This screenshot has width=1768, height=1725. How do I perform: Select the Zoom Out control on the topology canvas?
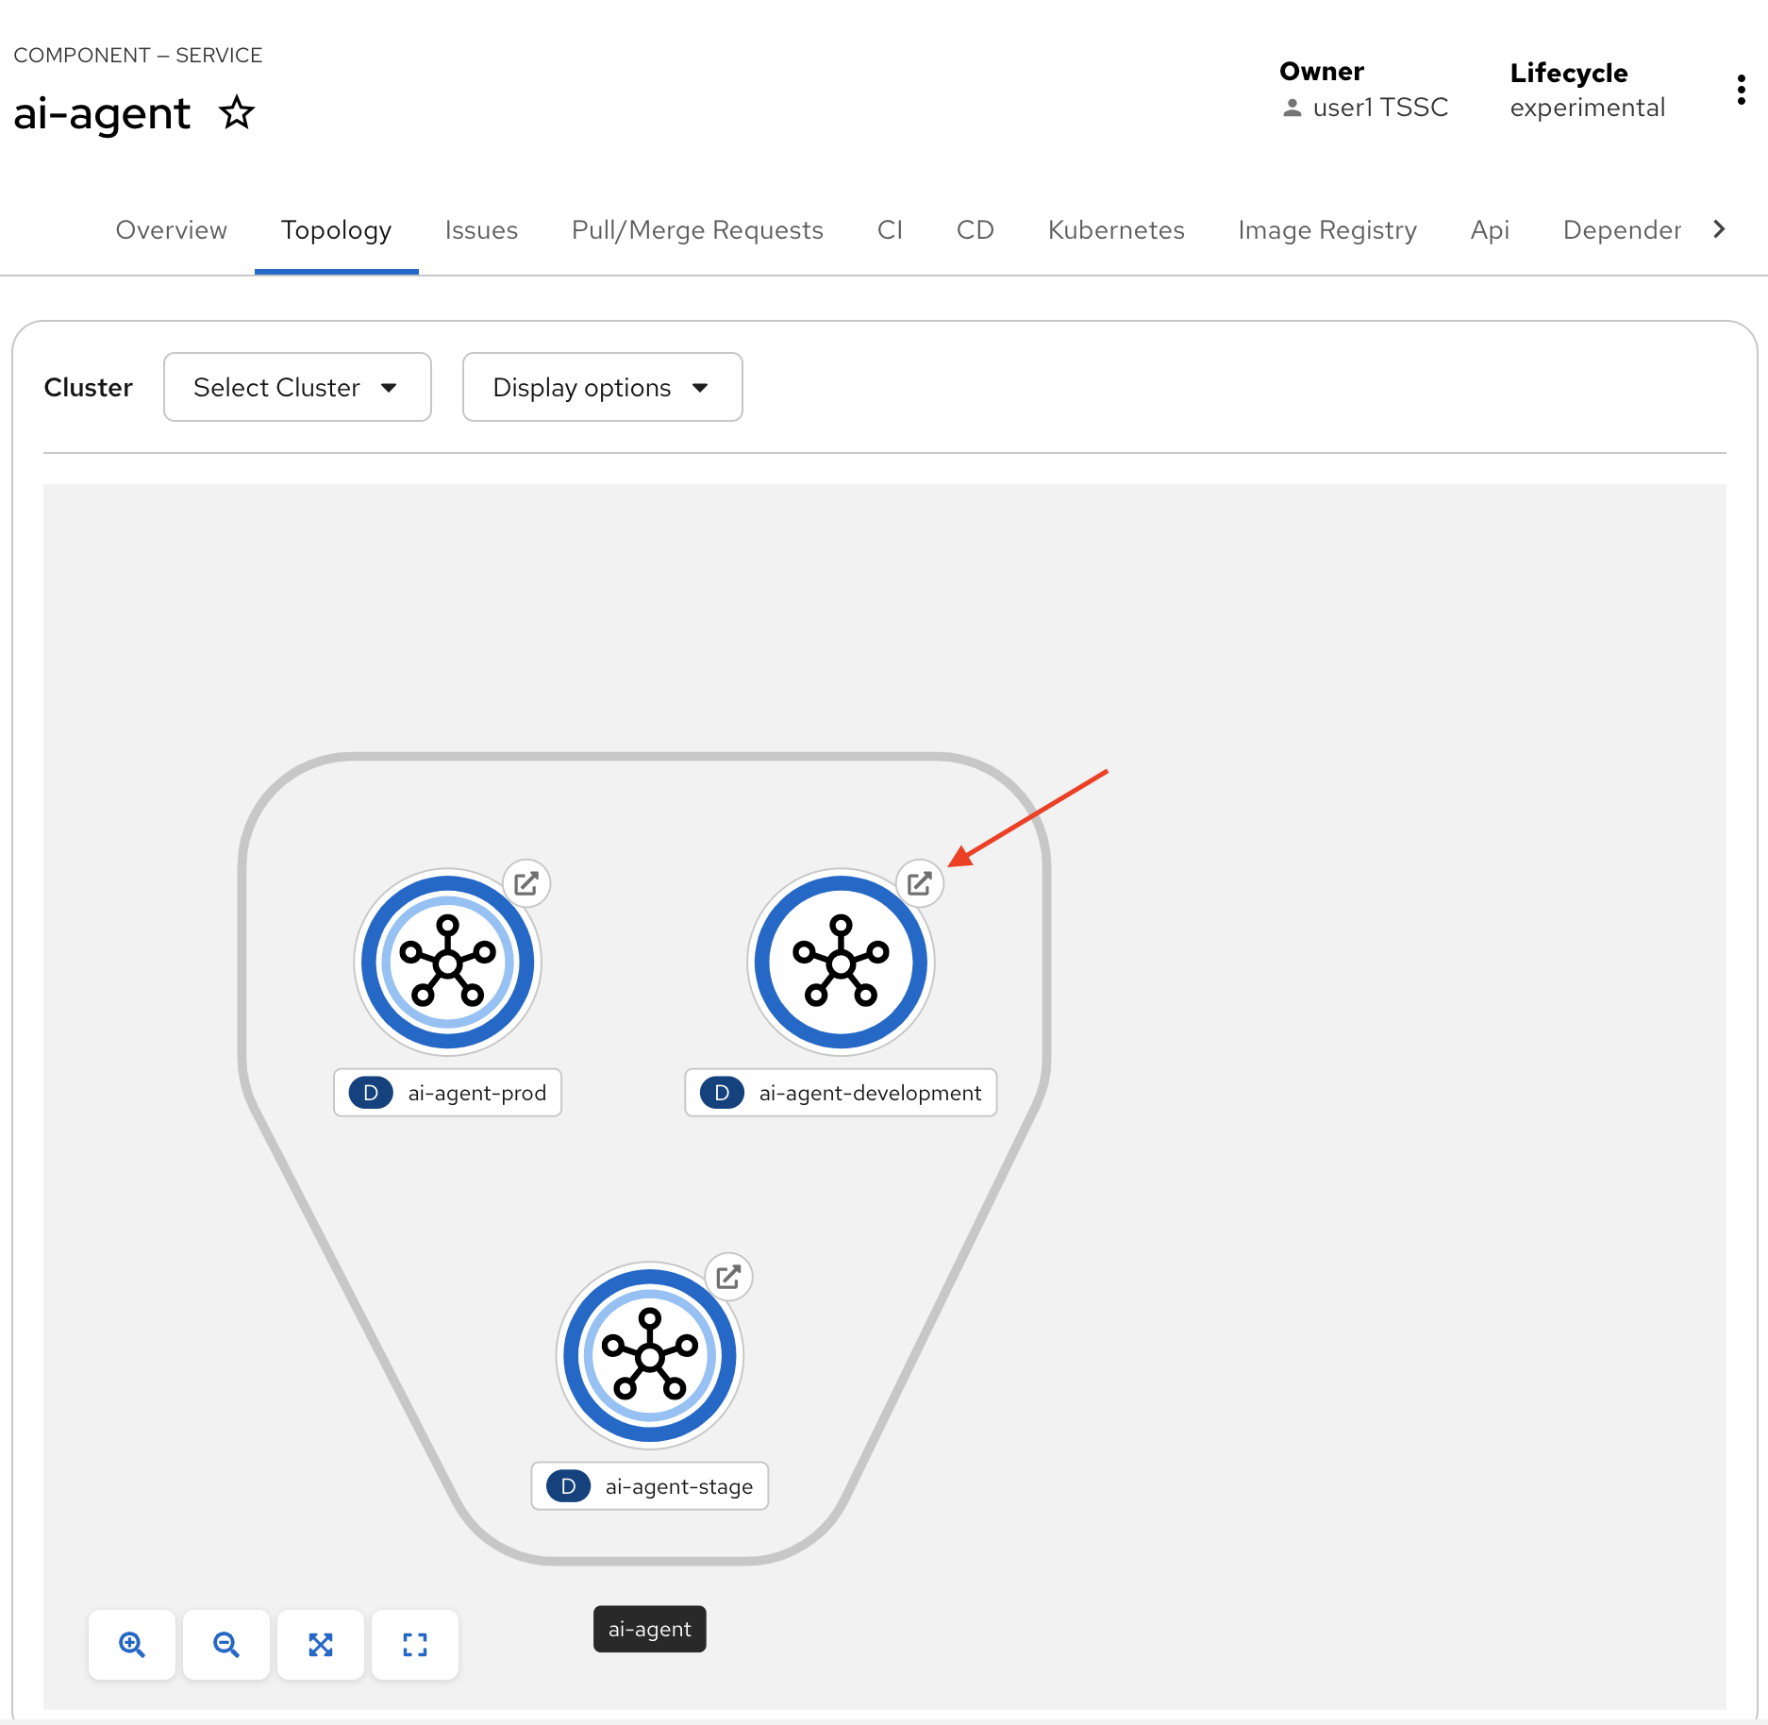click(x=226, y=1645)
